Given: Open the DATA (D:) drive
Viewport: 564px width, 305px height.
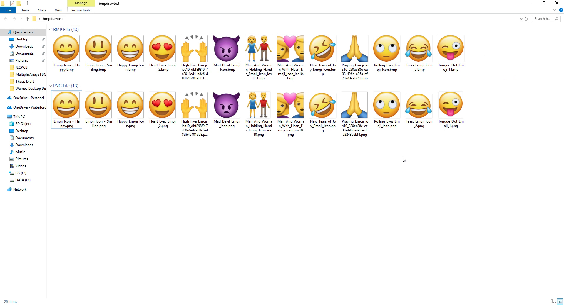Looking at the screenshot, I should point(23,180).
